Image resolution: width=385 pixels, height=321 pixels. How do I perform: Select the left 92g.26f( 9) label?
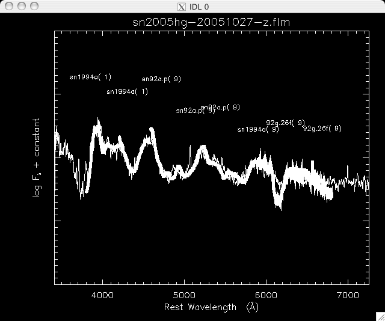[286, 123]
